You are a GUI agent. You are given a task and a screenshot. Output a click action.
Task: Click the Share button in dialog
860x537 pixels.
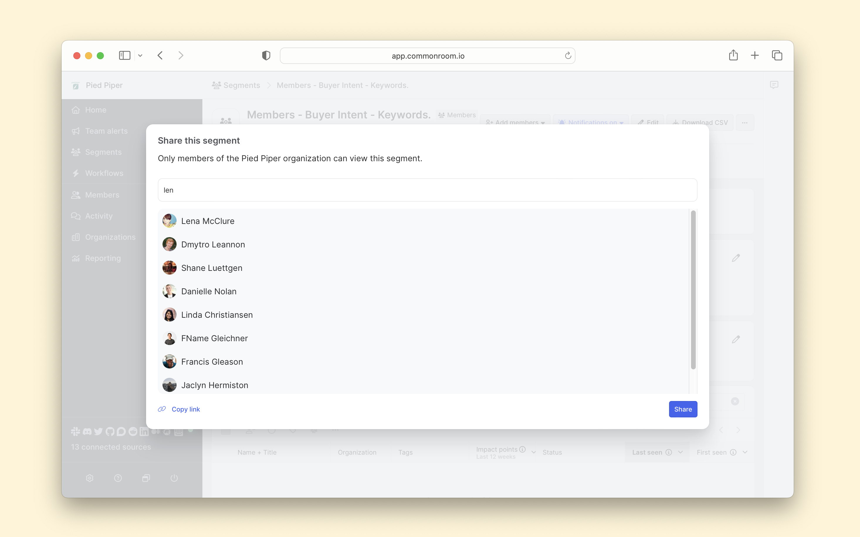coord(683,409)
